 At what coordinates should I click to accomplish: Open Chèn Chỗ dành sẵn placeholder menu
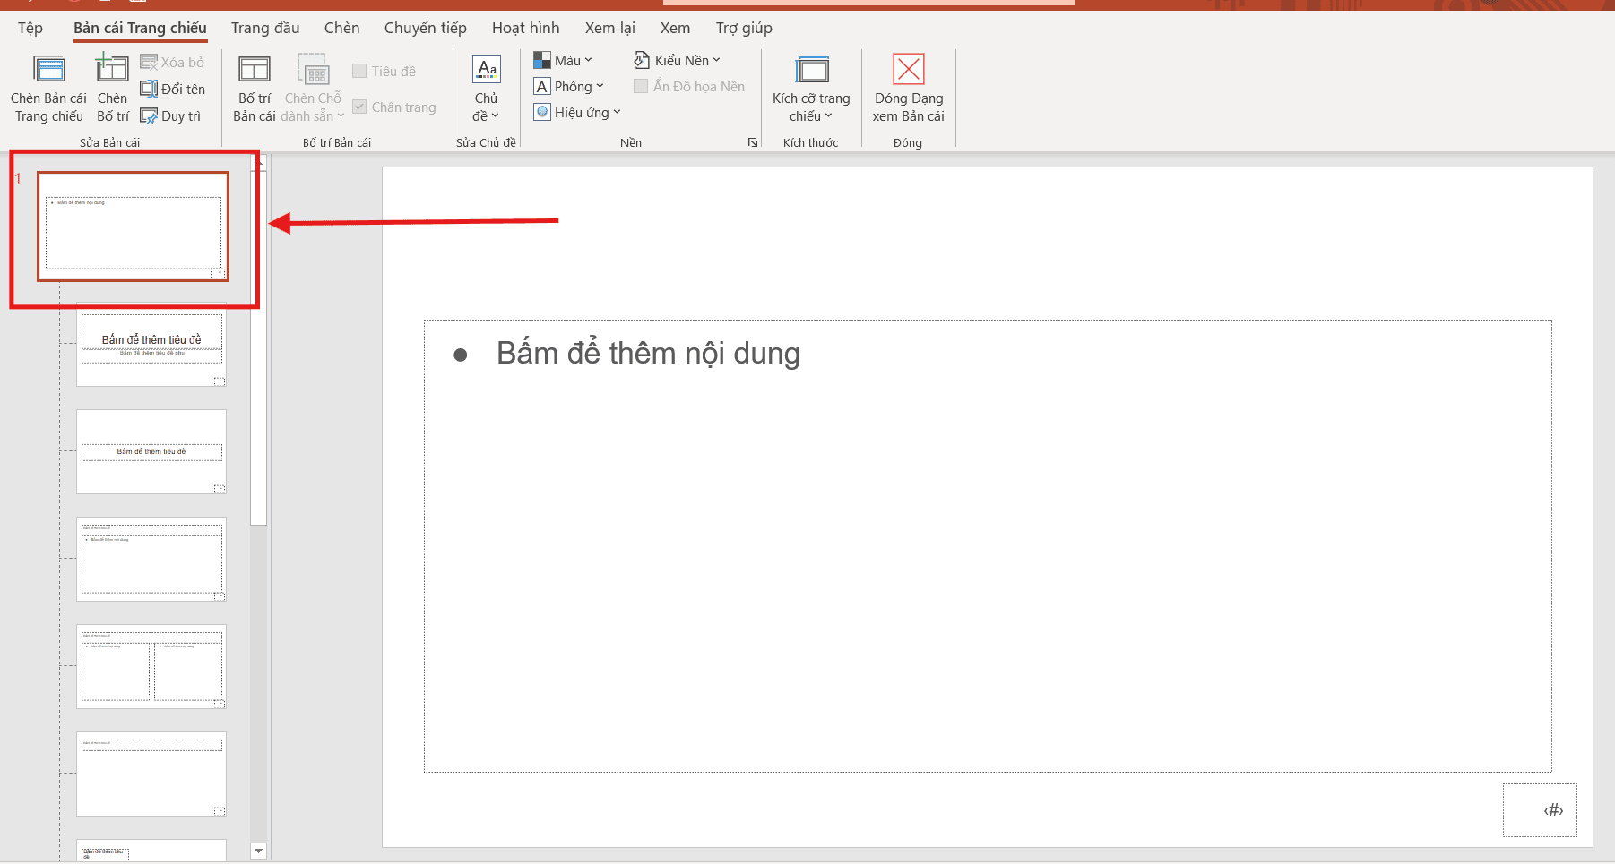click(x=313, y=88)
